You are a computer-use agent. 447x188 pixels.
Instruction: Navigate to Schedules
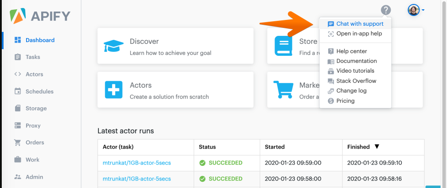39,91
